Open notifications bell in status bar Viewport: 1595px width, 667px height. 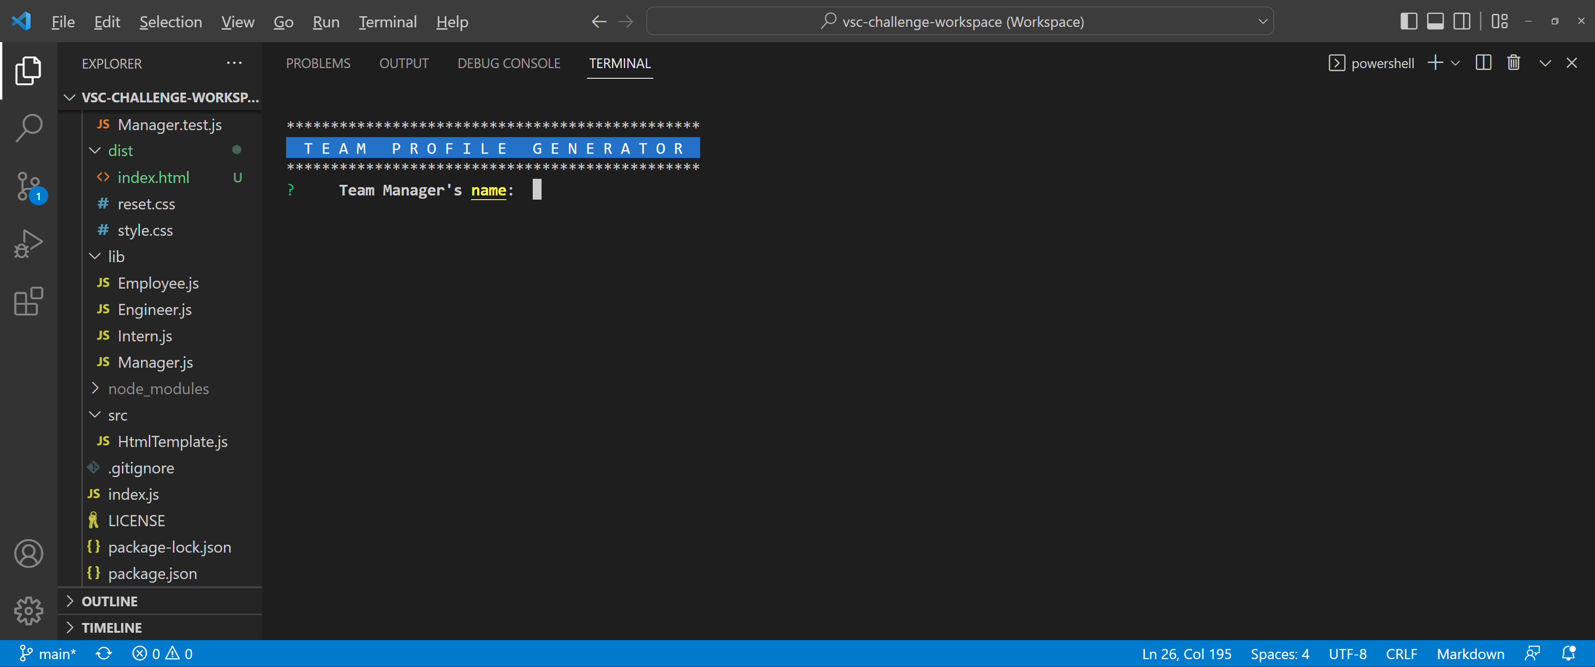point(1569,654)
